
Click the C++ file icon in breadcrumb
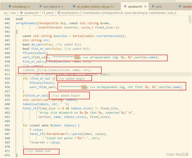(21, 13)
